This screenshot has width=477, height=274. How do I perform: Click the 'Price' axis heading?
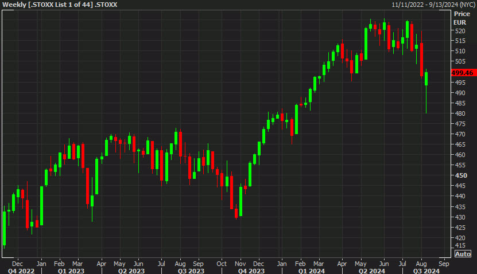[462, 14]
